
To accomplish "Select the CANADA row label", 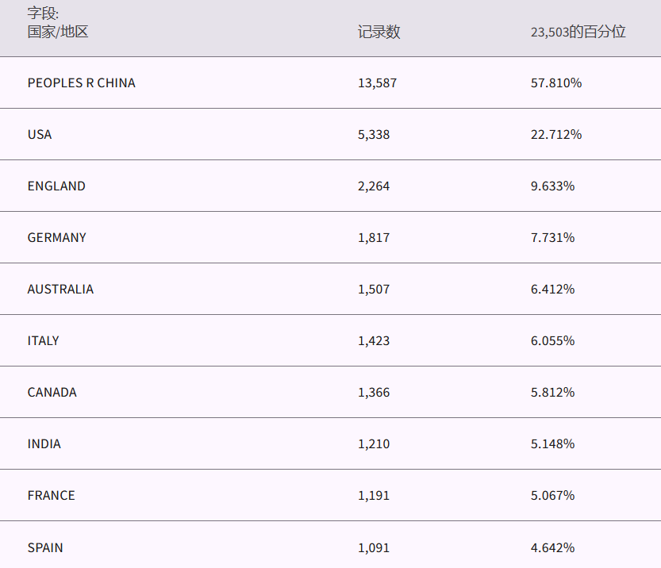I will click(52, 392).
